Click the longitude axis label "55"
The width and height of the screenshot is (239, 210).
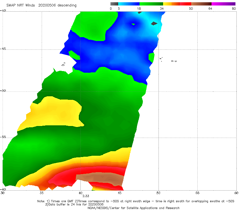coord(197,193)
